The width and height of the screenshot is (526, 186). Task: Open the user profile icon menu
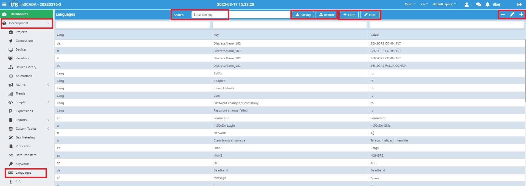468,4
